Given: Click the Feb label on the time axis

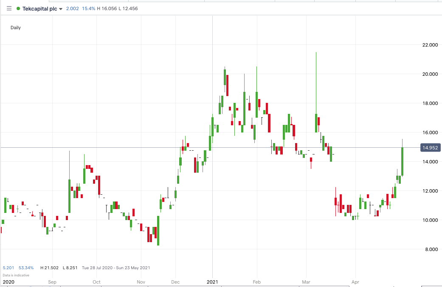Looking at the screenshot, I should 257,282.
